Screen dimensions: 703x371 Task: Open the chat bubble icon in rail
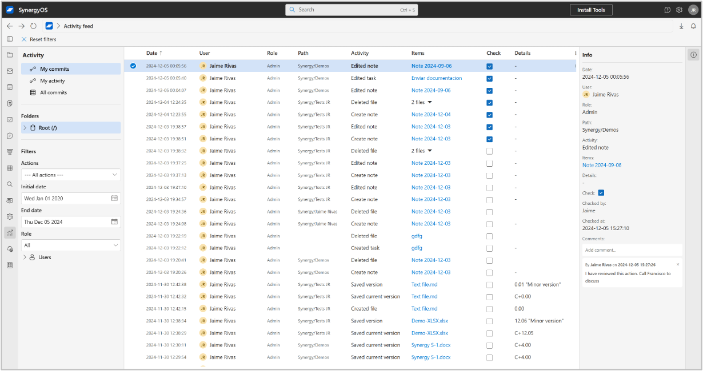point(10,136)
